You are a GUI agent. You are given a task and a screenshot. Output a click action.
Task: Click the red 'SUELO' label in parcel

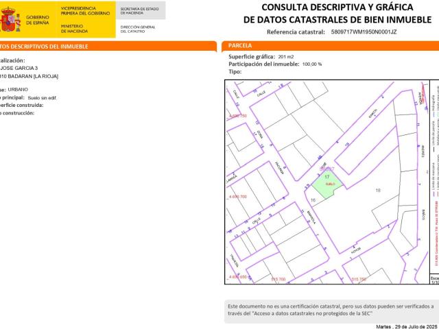coord(331,184)
